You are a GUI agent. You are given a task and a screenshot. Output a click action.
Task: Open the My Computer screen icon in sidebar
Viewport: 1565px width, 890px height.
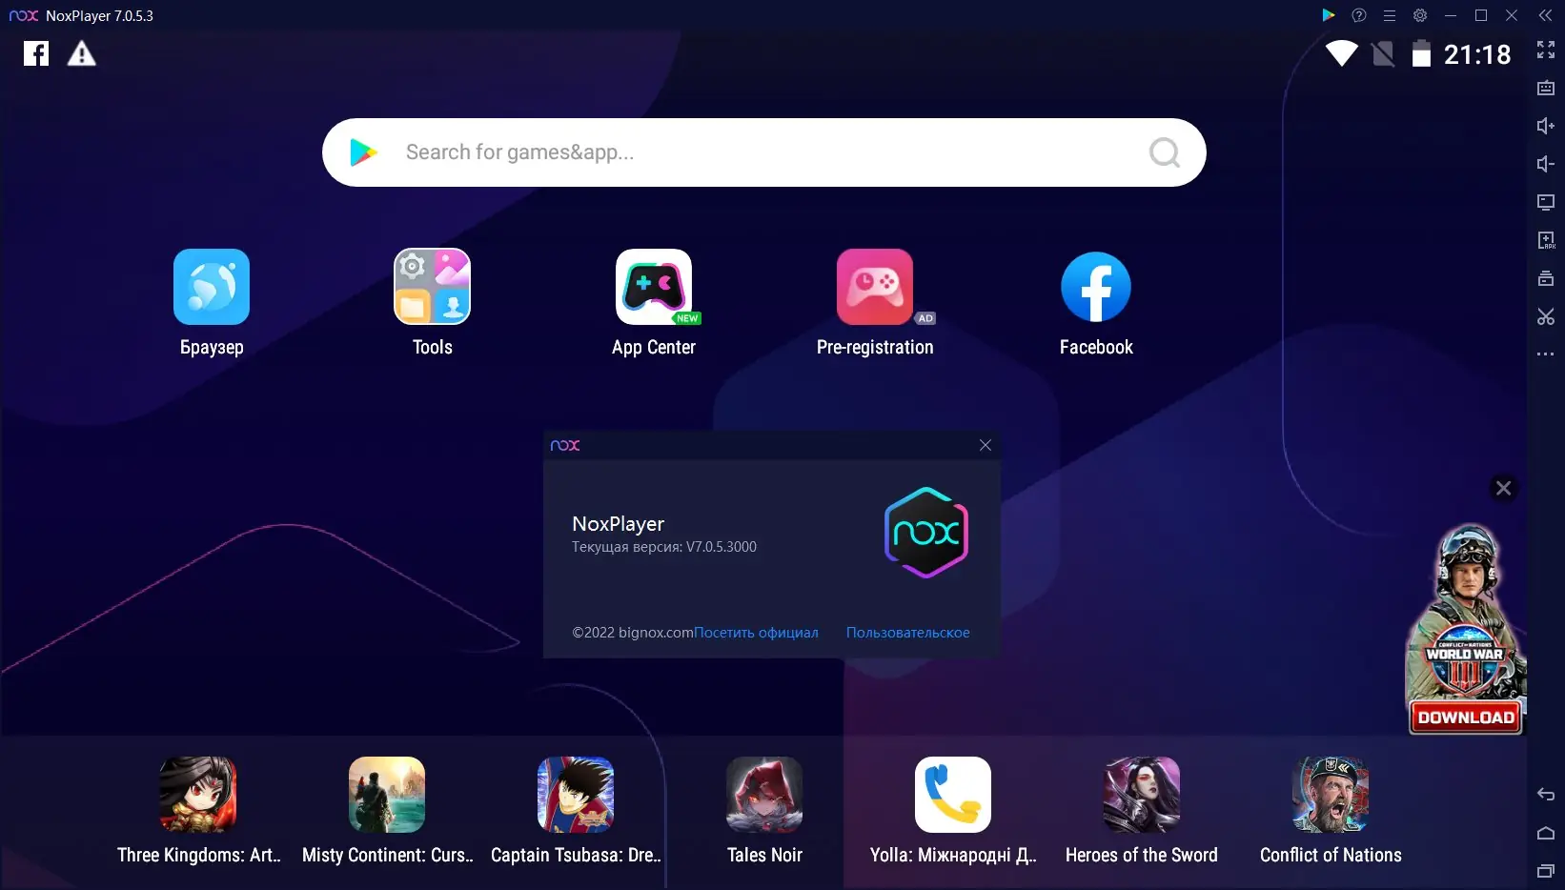[x=1546, y=202]
